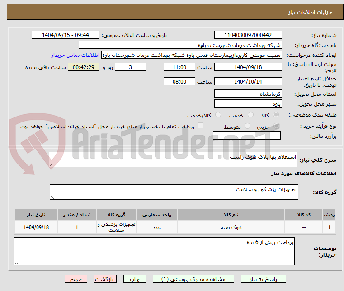Click the خروج exit button
This screenshot has height=291, width=344.
76,279
